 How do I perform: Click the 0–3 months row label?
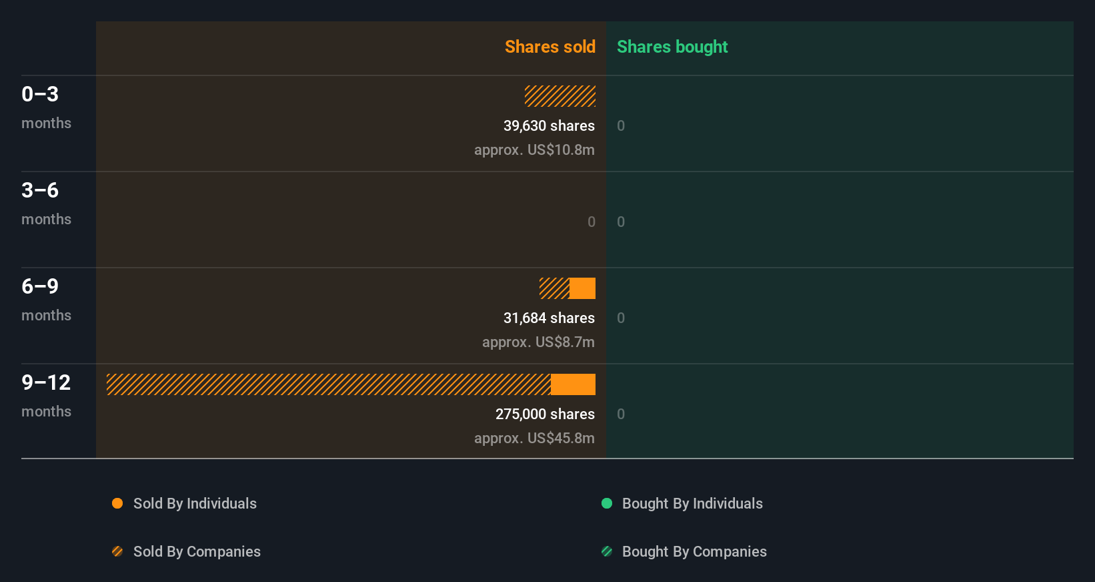point(46,108)
